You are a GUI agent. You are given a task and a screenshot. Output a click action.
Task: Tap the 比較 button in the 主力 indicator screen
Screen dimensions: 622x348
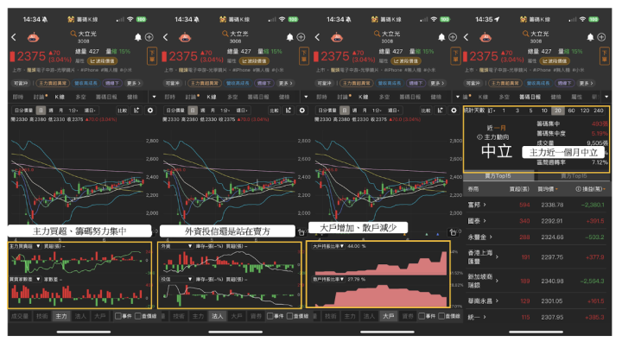point(123,111)
